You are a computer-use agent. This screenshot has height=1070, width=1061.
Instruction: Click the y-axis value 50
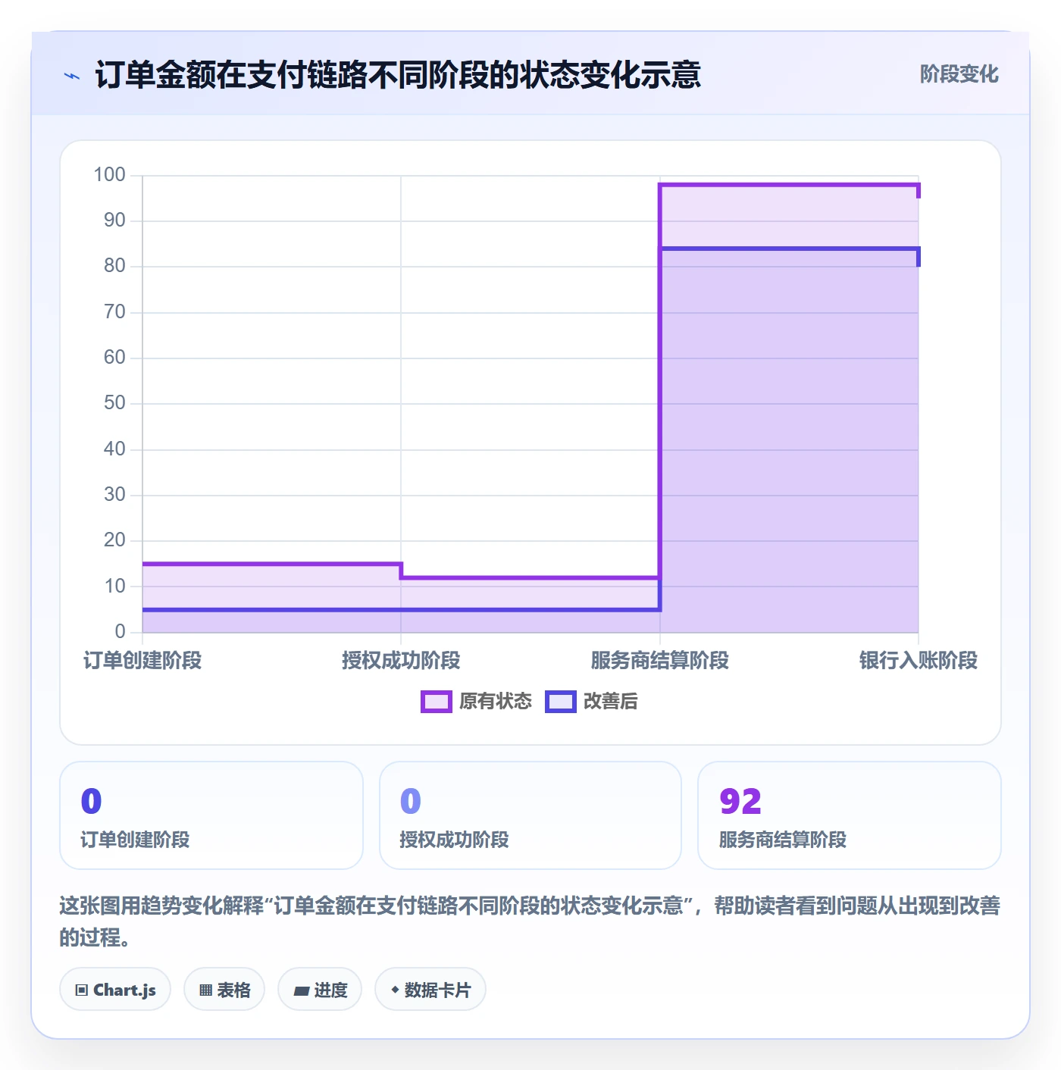point(114,402)
